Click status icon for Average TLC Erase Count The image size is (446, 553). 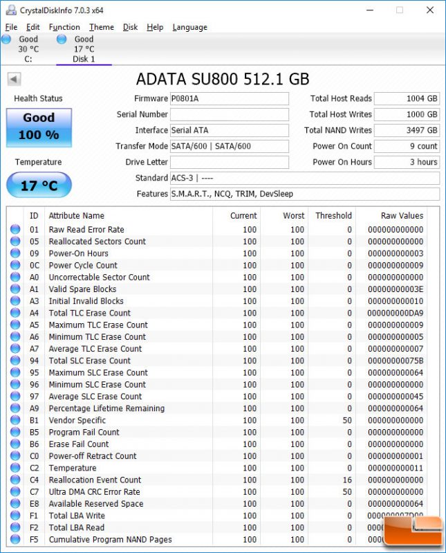[x=15, y=348]
